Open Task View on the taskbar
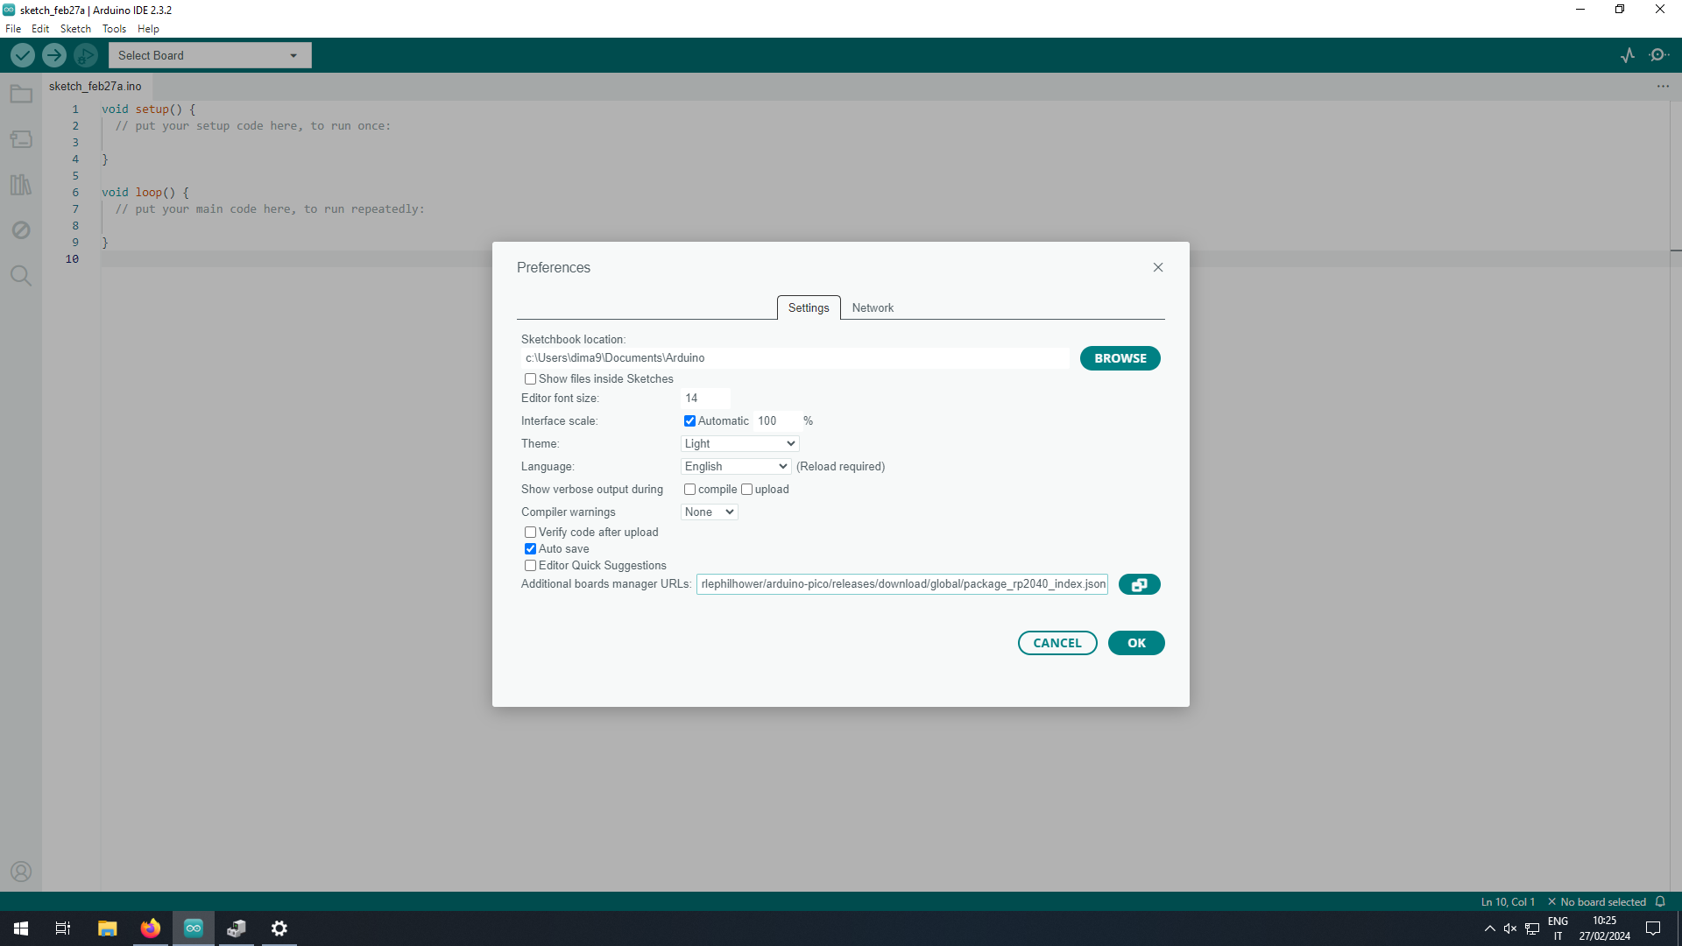Viewport: 1682px width, 946px height. pos(63,928)
